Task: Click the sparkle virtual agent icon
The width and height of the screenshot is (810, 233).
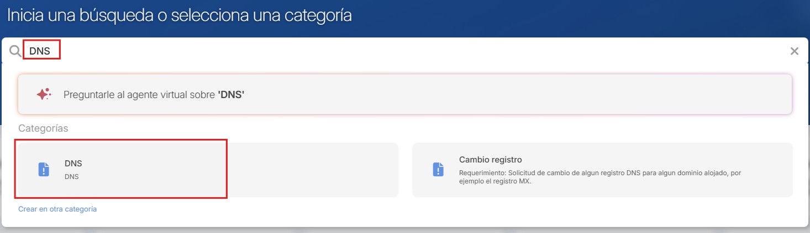Action: coord(44,94)
